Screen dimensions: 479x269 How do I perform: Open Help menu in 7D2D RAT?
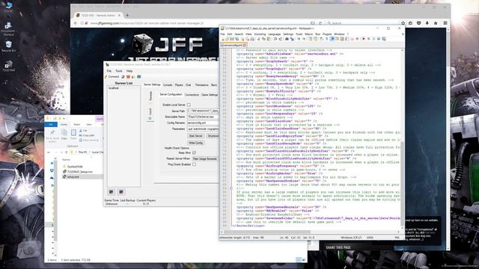(129, 71)
